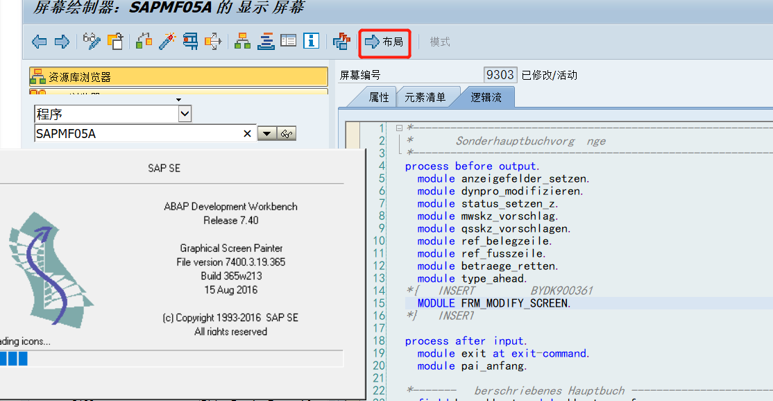
Task: Click the copy/clipboard icon in toolbar
Action: point(116,41)
